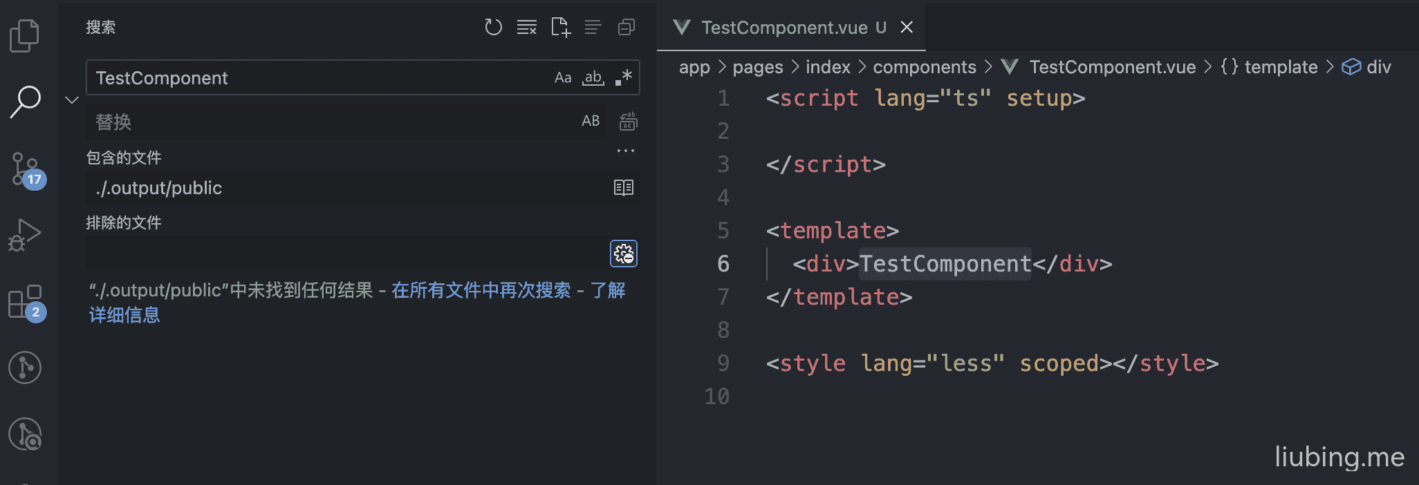Toggle search details with the three-dot button
1419x485 pixels.
[626, 151]
